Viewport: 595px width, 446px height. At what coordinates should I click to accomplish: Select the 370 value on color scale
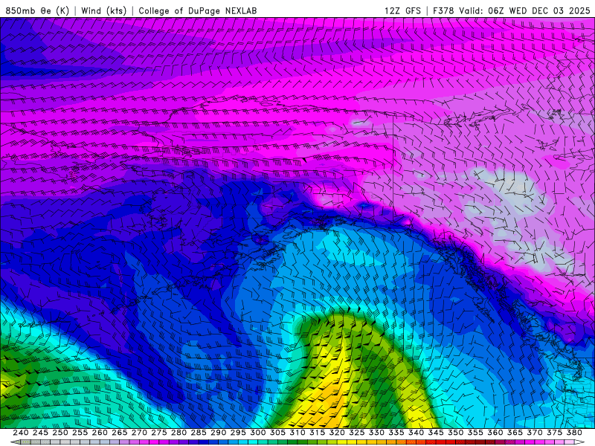pyautogui.click(x=535, y=433)
